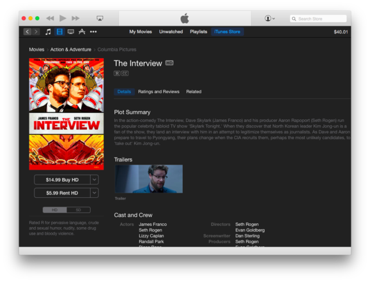
Task: Open the AirPlay output icon
Action: point(100,19)
